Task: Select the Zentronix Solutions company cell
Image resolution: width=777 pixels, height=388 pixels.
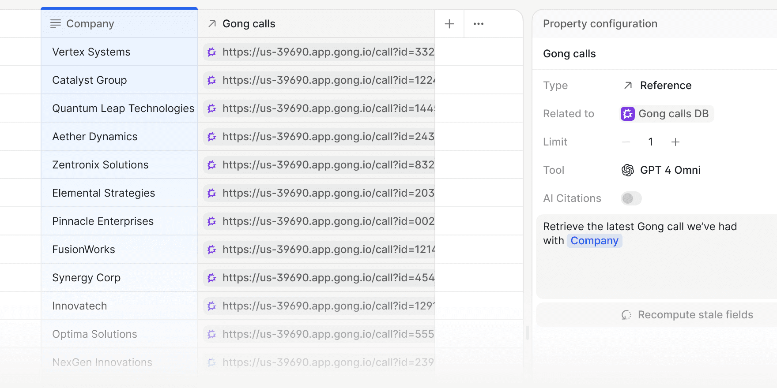Action: pyautogui.click(x=119, y=165)
